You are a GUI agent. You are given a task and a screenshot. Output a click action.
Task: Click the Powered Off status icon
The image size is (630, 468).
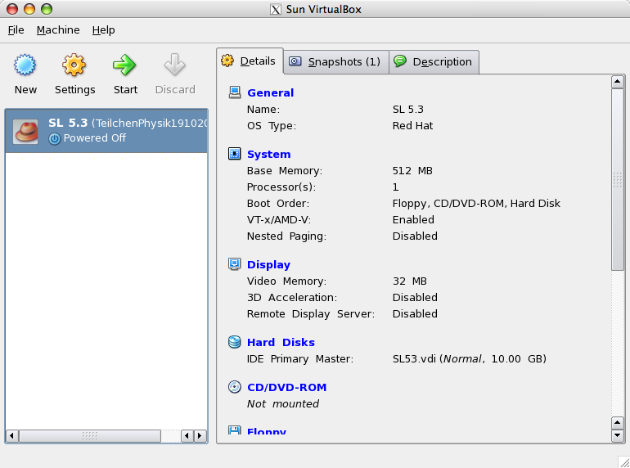click(55, 138)
